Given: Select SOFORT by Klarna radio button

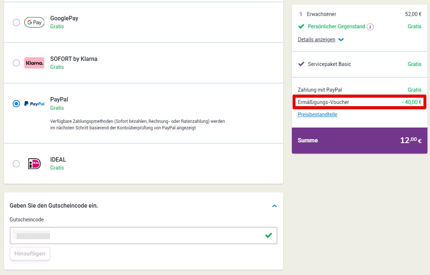Looking at the screenshot, I should (16, 63).
